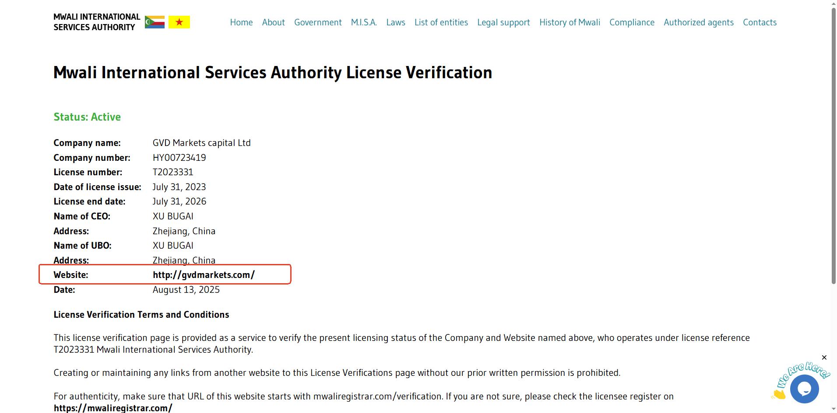The width and height of the screenshot is (837, 413).
Task: Close the 'We Are Here' chat popup
Action: pos(824,357)
